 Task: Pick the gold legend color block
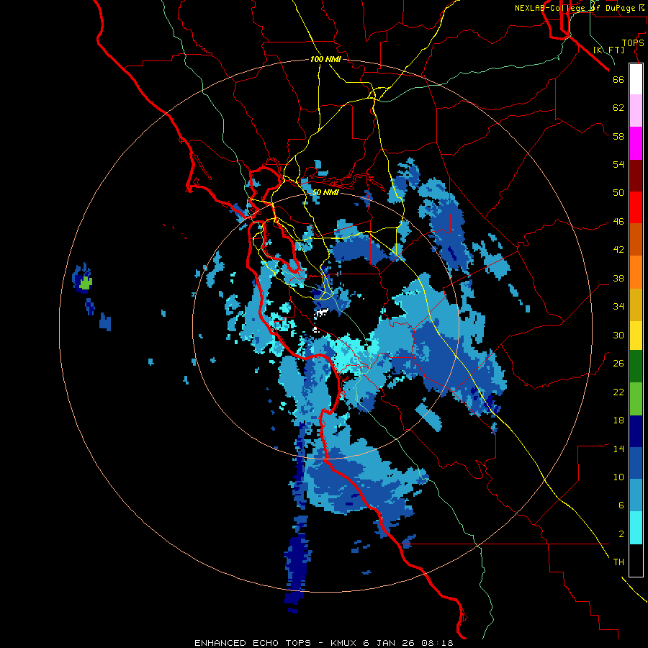[636, 305]
